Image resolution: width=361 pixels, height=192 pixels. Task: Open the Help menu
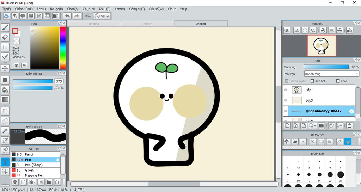pos(184,9)
